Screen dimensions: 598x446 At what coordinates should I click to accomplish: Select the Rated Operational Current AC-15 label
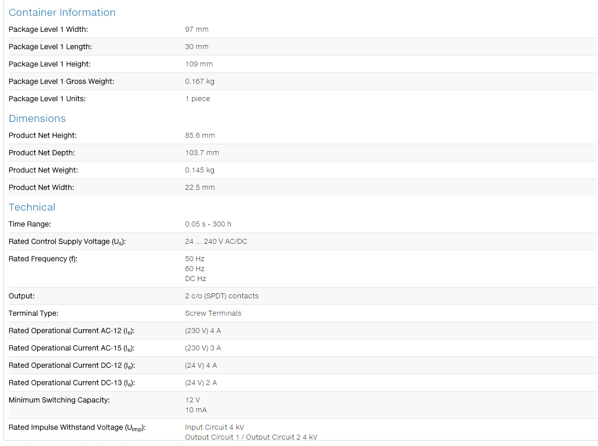[71, 348]
